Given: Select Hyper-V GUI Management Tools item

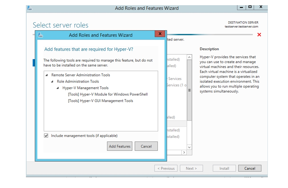Looking at the screenshot, I should click(101, 101).
